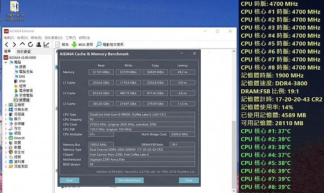Click the DirectX Xbox icon
The height and width of the screenshot is (193, 324).
tap(11, 138)
